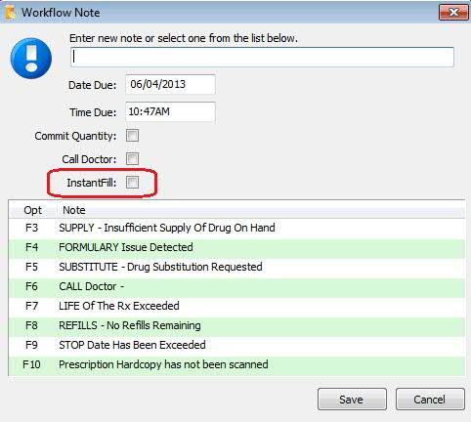Screen dimensions: 471x422
Task: Click the new note text field
Action: point(262,58)
